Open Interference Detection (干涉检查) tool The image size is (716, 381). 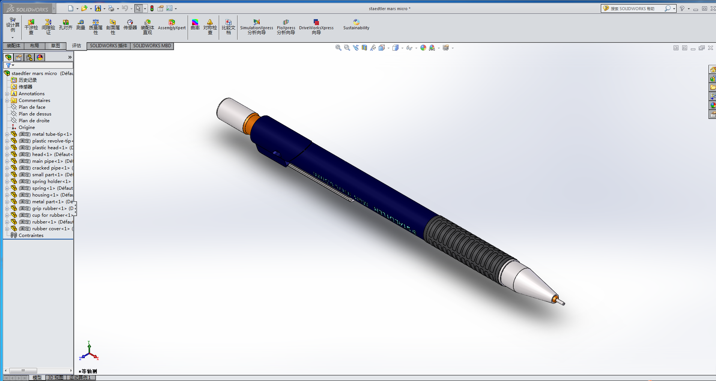tap(31, 27)
